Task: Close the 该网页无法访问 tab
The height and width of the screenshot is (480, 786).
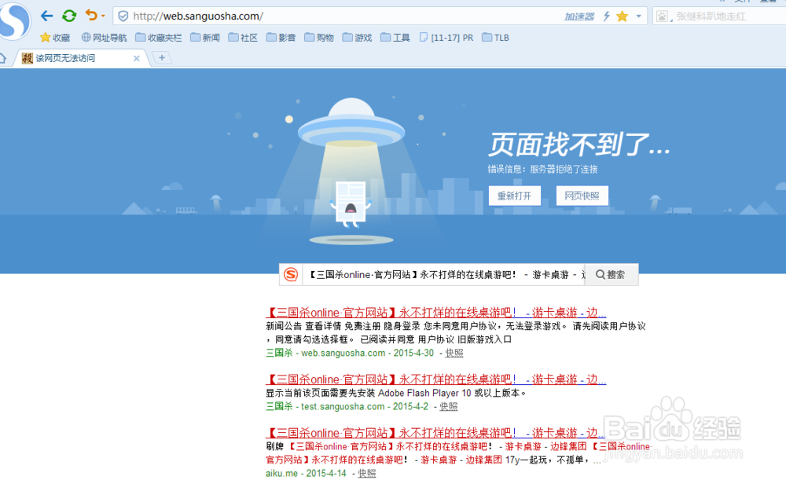Action: pyautogui.click(x=136, y=59)
